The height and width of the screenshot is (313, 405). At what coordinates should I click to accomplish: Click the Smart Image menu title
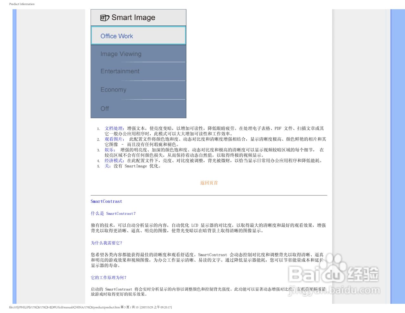[133, 17]
